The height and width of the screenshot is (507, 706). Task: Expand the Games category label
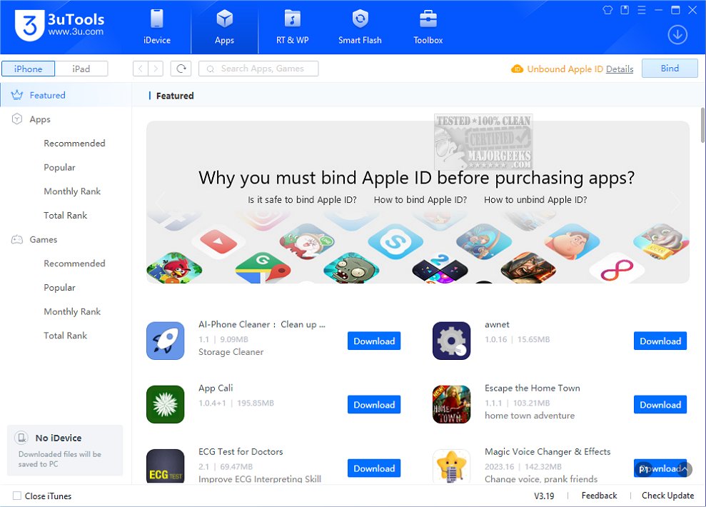[44, 239]
